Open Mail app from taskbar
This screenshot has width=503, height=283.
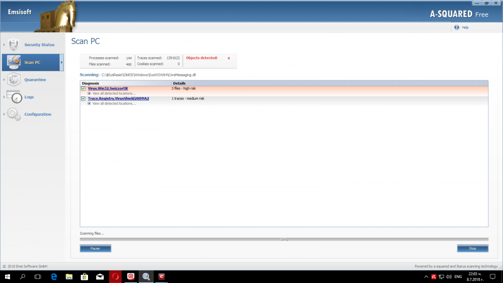click(x=100, y=276)
